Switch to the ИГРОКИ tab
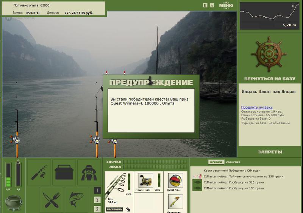The width and height of the screenshot is (303, 213). coord(216,162)
